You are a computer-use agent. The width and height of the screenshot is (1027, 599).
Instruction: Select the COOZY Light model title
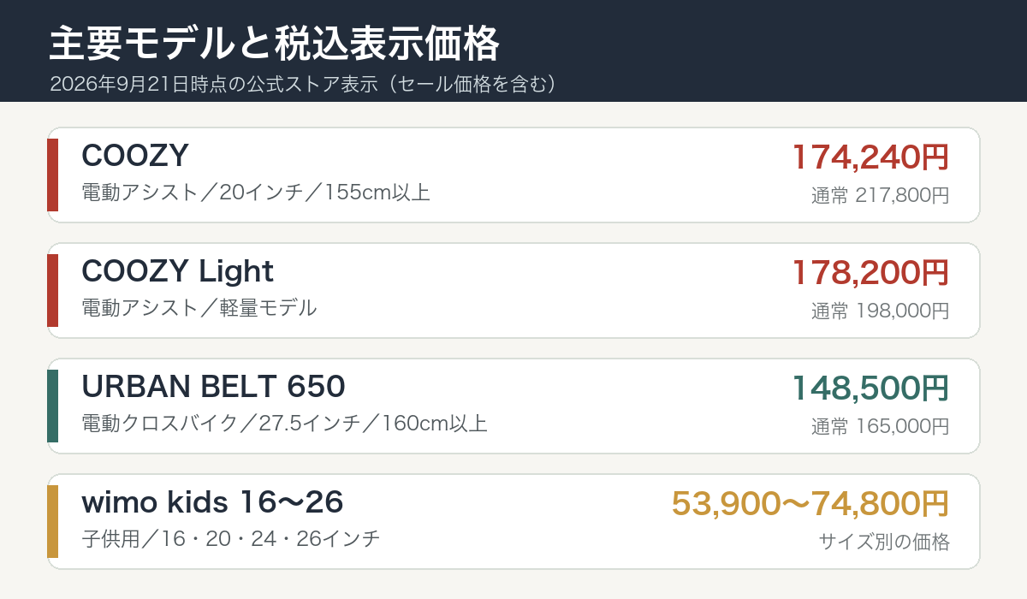177,271
